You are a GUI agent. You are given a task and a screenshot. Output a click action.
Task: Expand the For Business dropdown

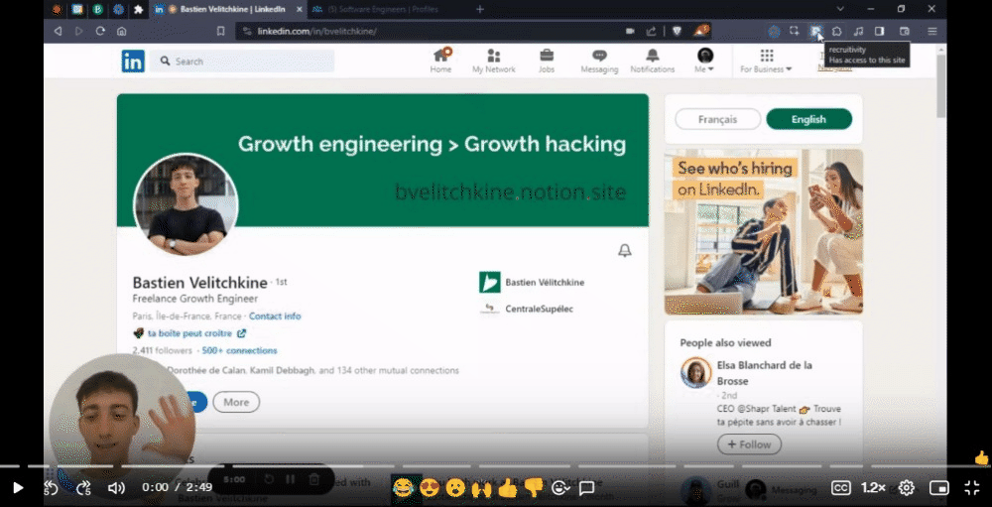click(x=766, y=61)
